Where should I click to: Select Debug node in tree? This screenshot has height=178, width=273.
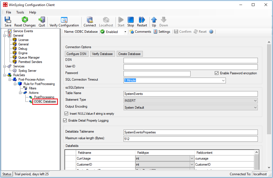pos(23,49)
